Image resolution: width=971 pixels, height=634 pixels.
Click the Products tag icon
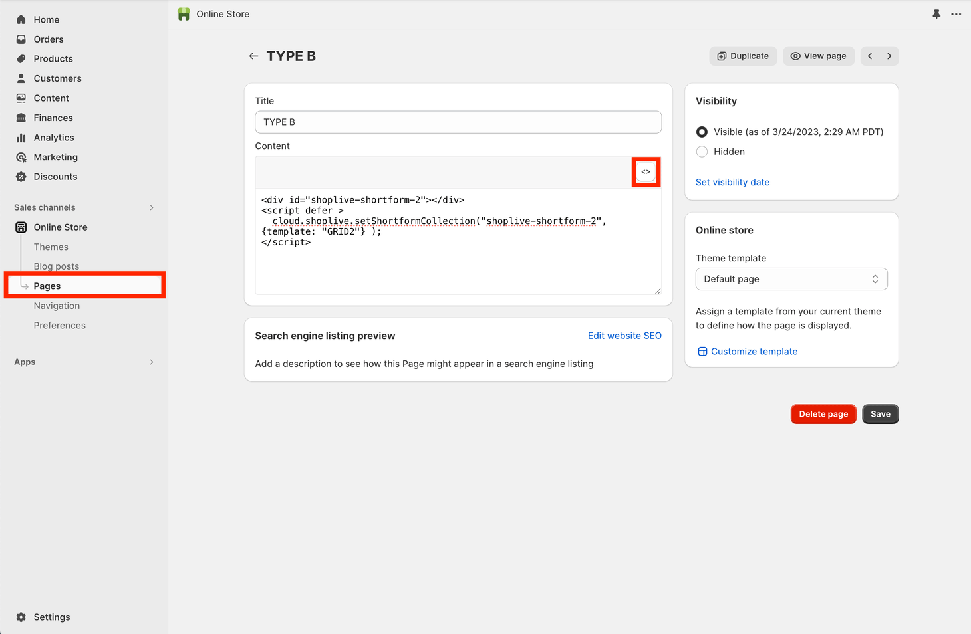[21, 59]
